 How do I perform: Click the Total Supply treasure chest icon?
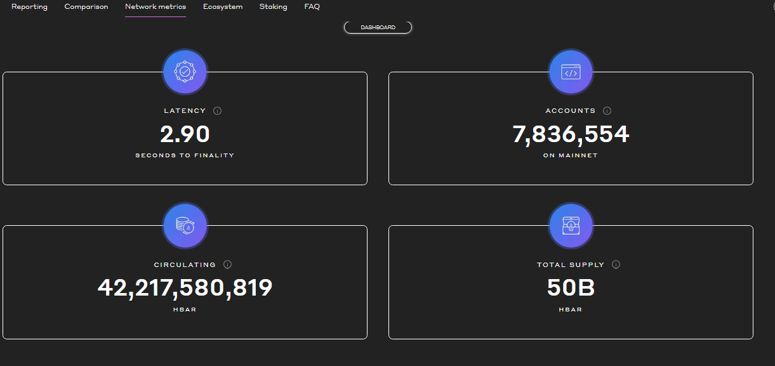(571, 226)
